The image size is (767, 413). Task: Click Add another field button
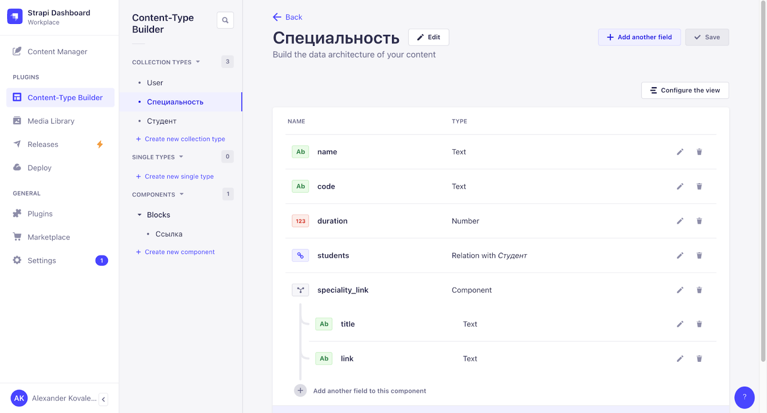tap(639, 37)
